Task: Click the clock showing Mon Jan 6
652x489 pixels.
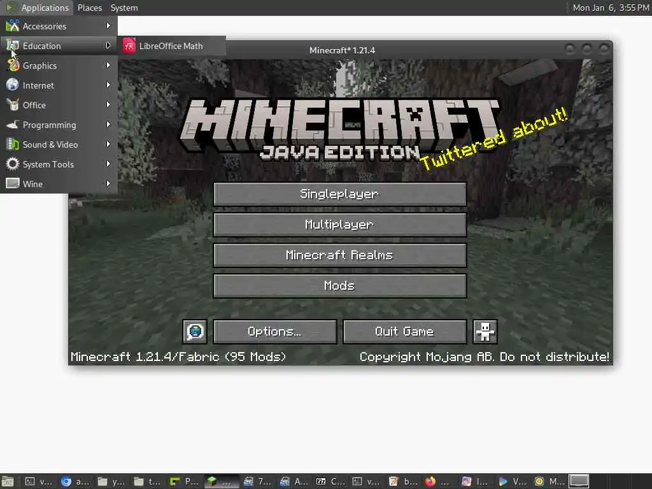Action: [611, 8]
